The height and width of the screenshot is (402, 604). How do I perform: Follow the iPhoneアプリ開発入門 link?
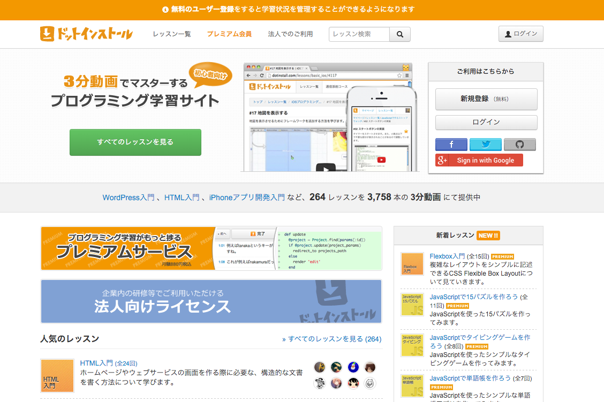click(x=247, y=198)
